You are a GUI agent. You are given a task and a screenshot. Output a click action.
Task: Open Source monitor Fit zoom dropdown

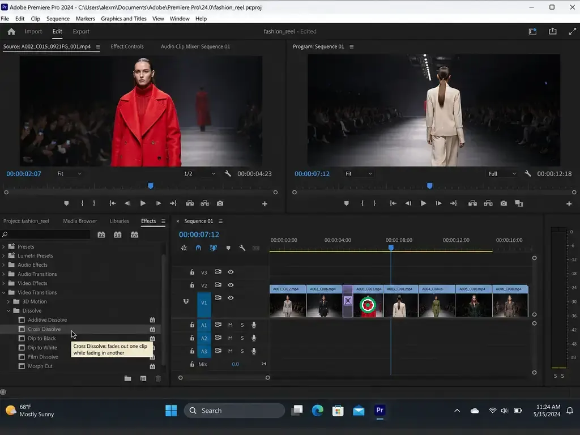pos(69,173)
